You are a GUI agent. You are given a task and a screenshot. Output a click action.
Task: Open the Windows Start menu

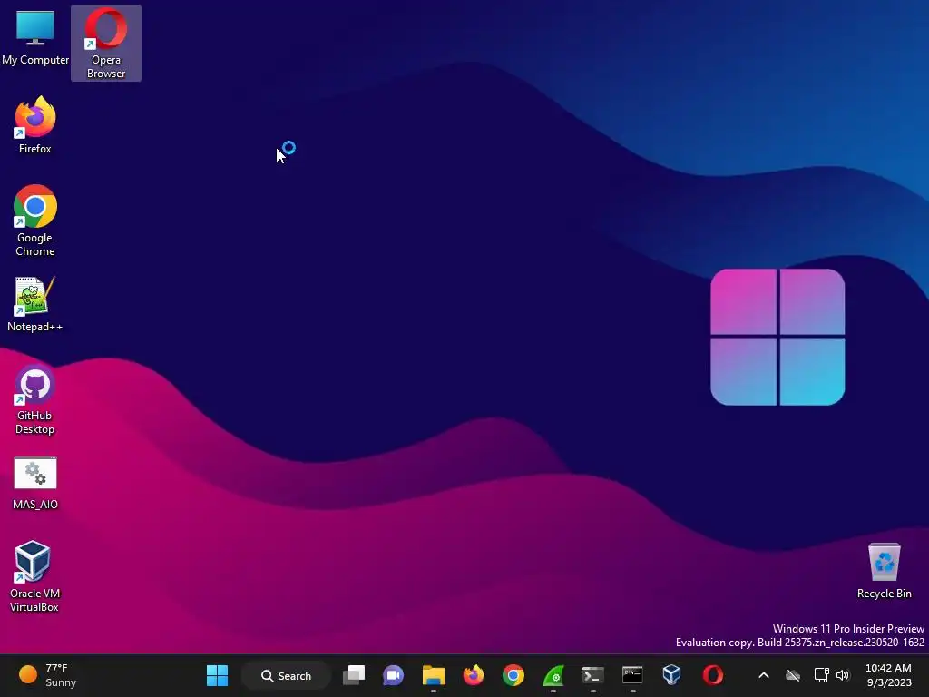click(x=217, y=675)
